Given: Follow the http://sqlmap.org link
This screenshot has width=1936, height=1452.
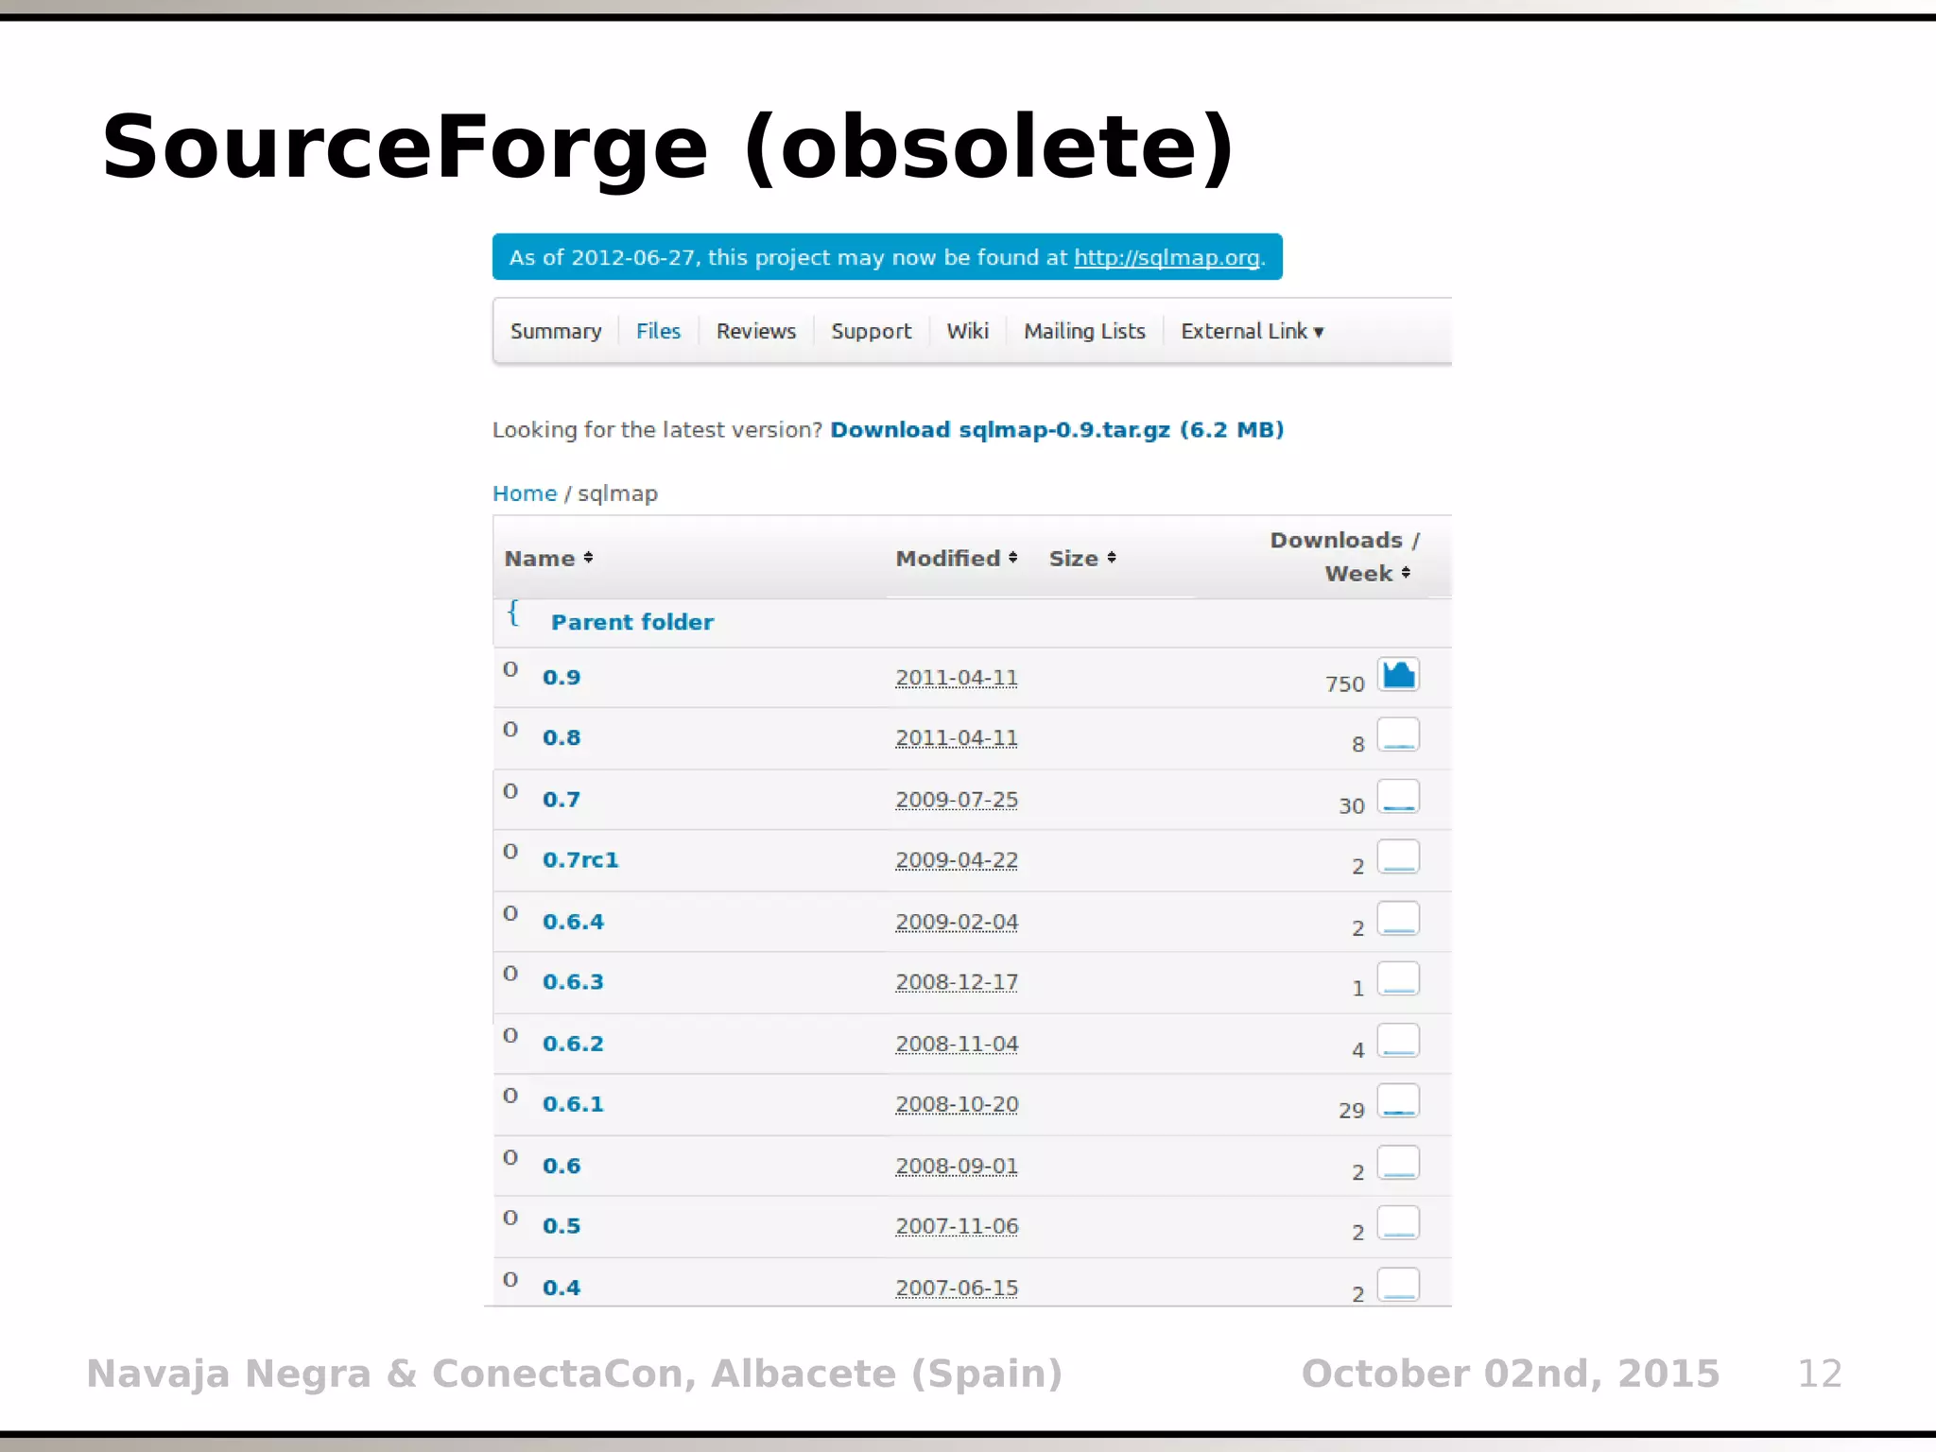Looking at the screenshot, I should coord(1167,258).
